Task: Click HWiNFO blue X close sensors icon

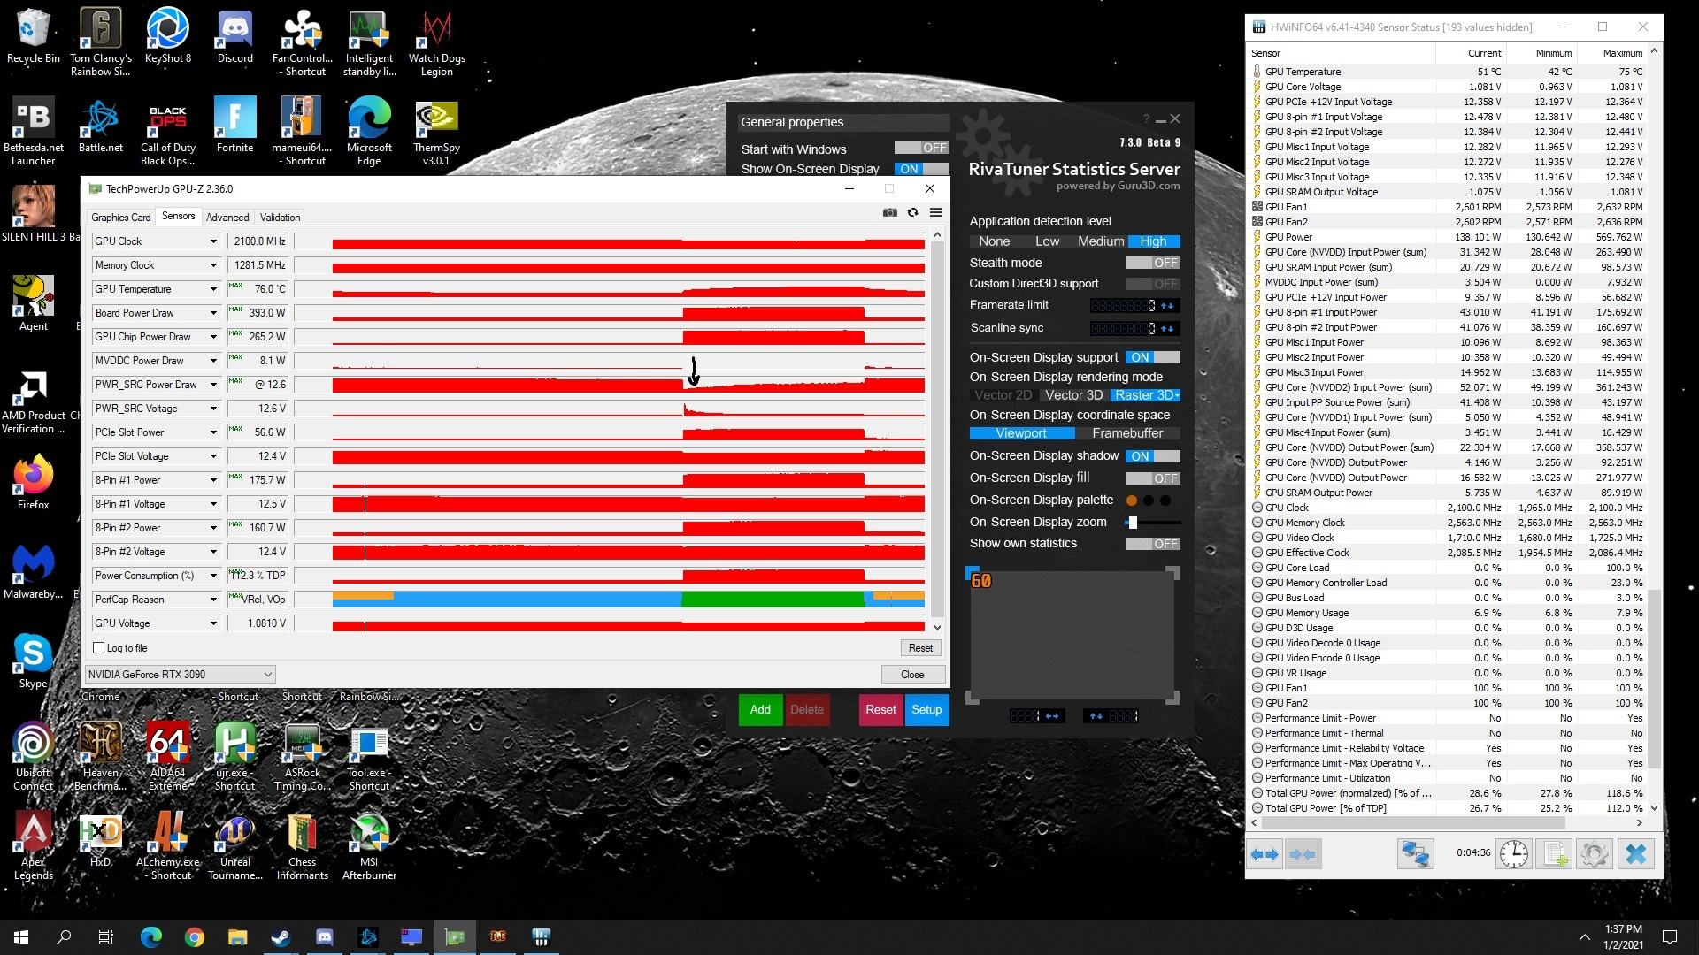Action: coord(1636,854)
